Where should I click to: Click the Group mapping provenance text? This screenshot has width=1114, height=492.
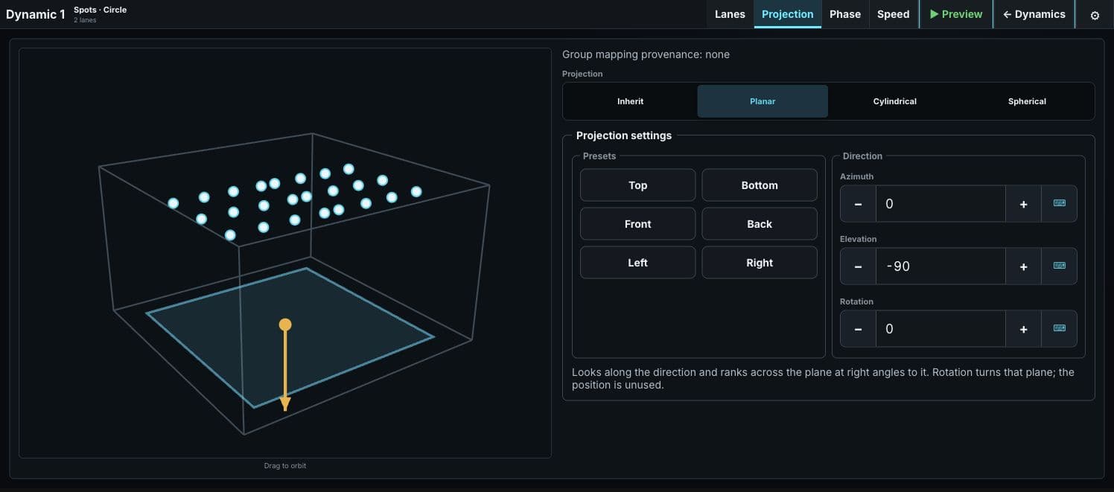point(646,54)
